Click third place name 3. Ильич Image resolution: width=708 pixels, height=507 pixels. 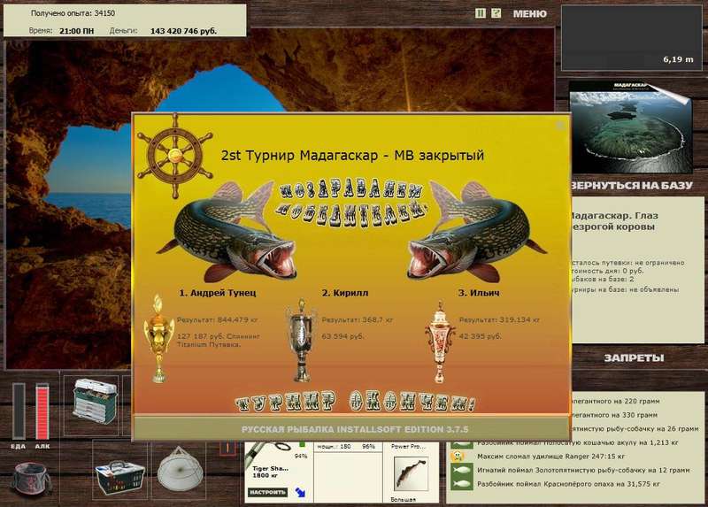[x=479, y=293]
